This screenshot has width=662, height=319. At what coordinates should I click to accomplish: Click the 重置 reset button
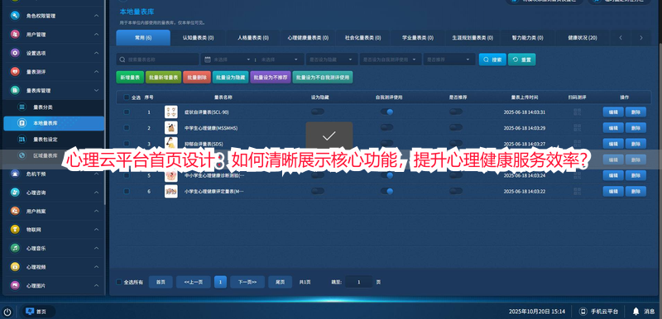(522, 60)
